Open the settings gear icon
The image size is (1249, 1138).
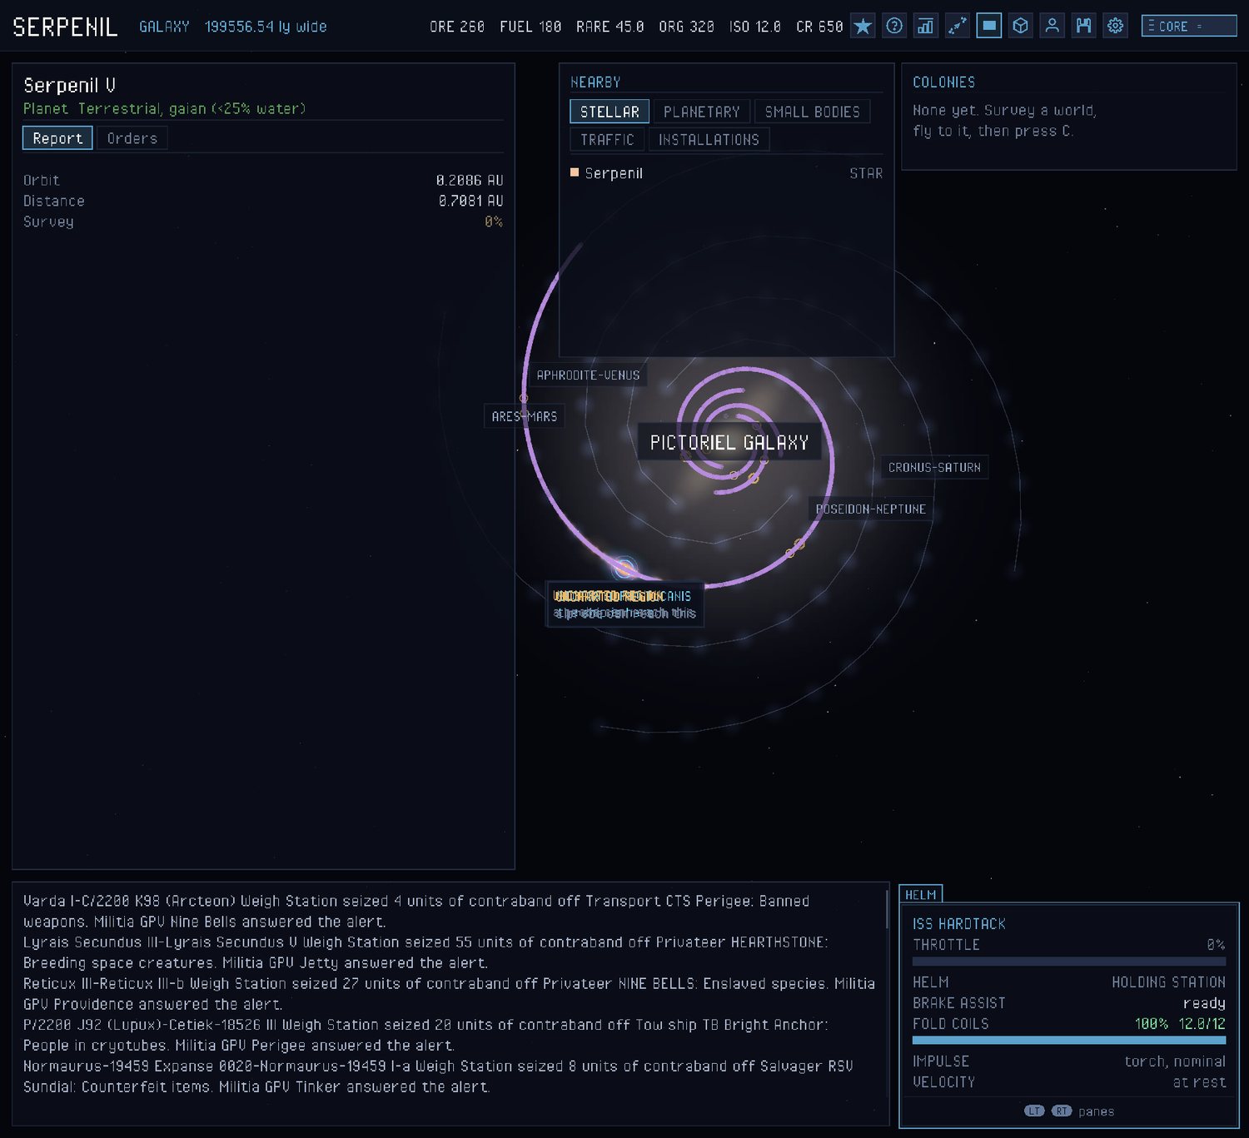click(1116, 26)
